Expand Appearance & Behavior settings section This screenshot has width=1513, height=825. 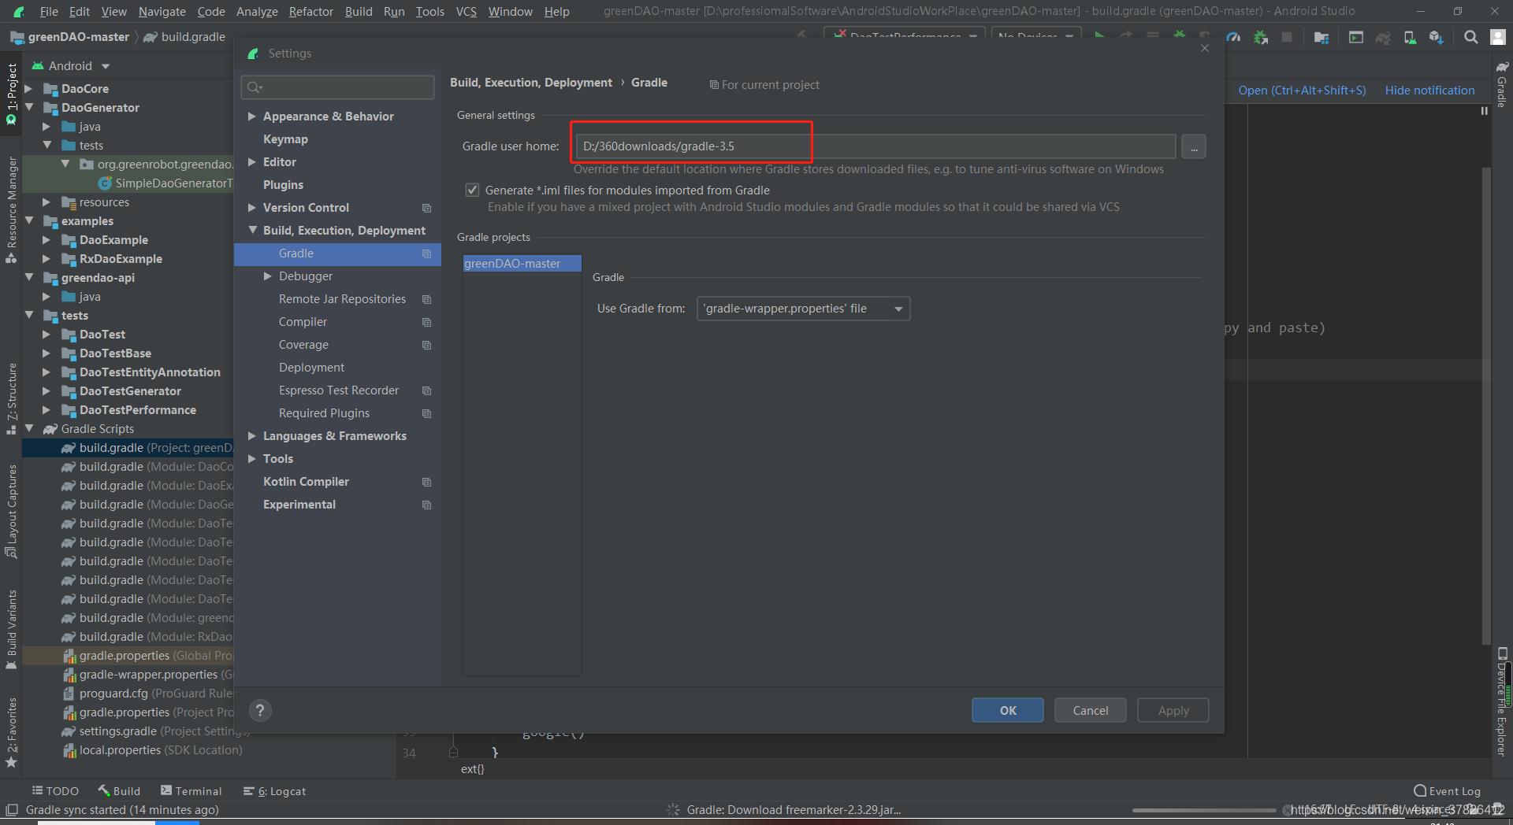(x=252, y=117)
